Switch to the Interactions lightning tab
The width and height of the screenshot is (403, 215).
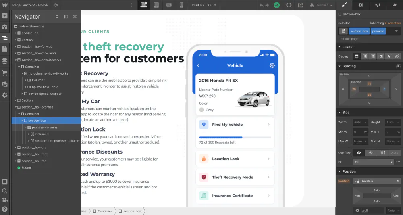[x=395, y=5]
